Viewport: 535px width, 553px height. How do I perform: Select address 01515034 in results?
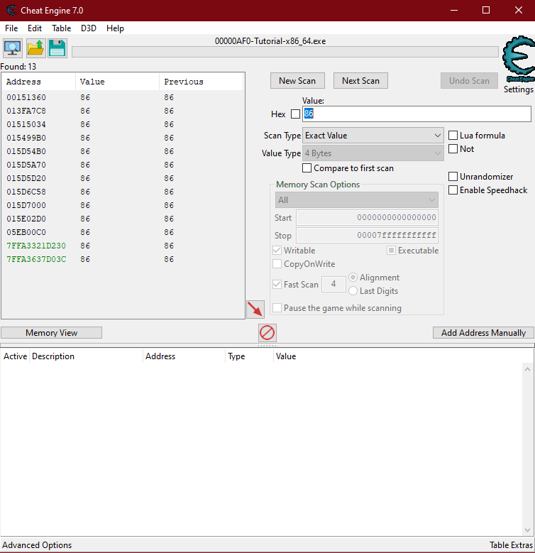(x=26, y=124)
